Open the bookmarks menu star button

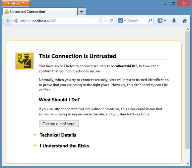[160, 21]
